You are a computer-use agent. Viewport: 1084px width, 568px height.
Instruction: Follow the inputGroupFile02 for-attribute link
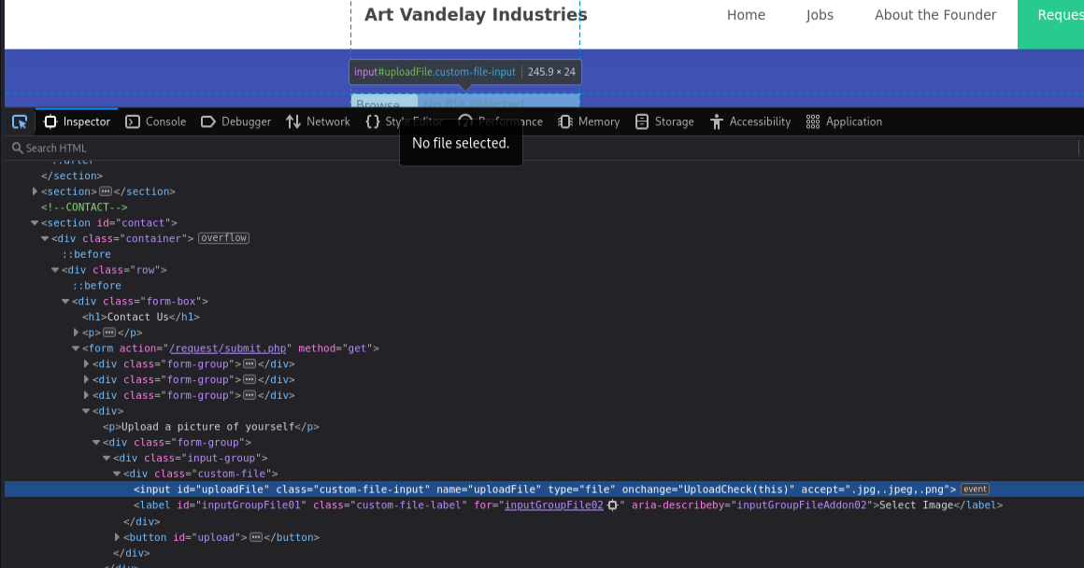tap(553, 505)
